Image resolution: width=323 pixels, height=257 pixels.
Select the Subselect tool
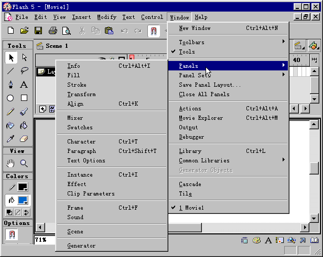coord(24,57)
